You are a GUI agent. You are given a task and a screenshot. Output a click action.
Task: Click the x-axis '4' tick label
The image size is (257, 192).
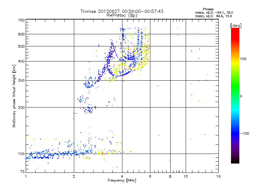[x=122, y=176]
